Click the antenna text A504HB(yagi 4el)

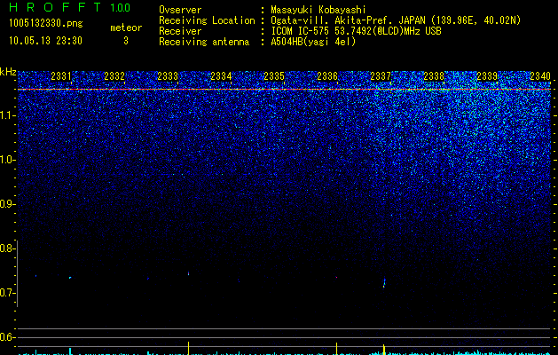click(x=313, y=42)
